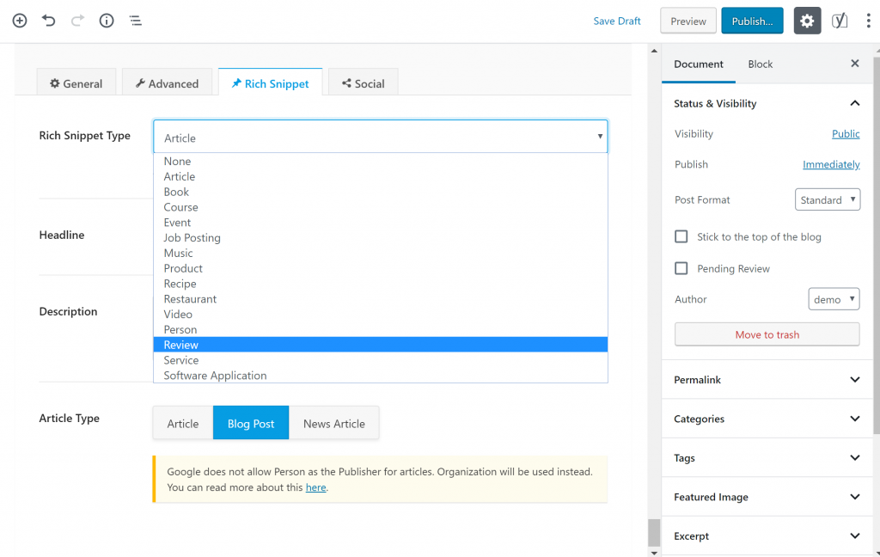This screenshot has height=557, width=880.
Task: Switch to the Social tab
Action: 363,83
